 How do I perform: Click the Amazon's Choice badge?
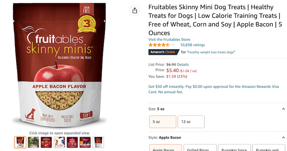tap(164, 52)
